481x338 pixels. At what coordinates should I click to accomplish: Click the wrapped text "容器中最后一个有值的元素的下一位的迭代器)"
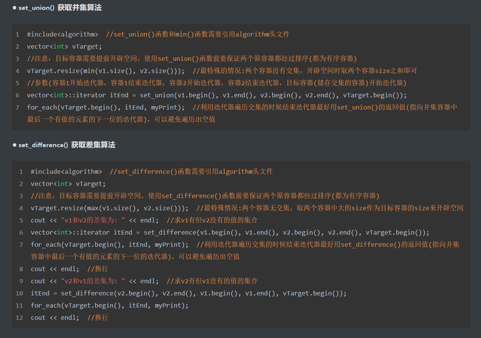point(102,257)
